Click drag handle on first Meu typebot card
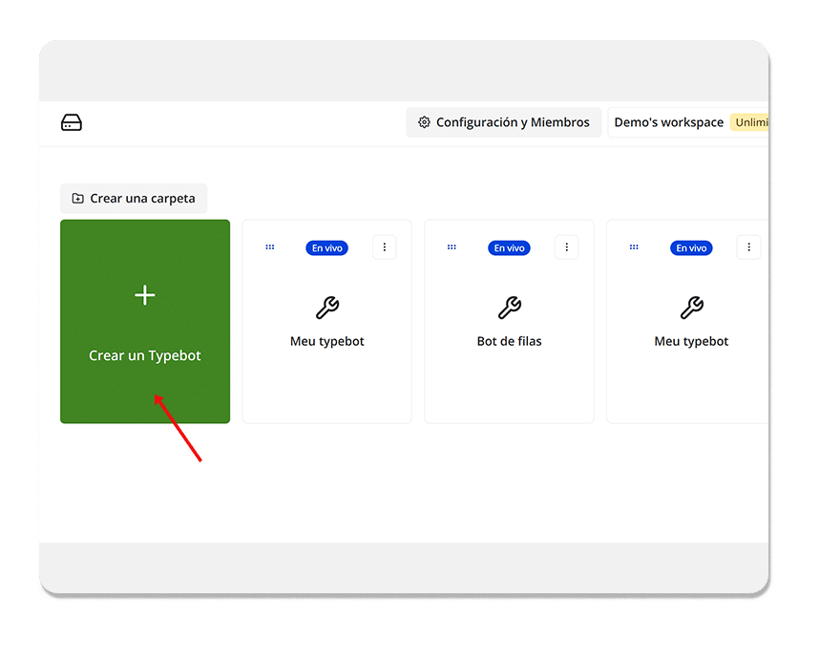The height and width of the screenshot is (663, 820). click(x=270, y=247)
